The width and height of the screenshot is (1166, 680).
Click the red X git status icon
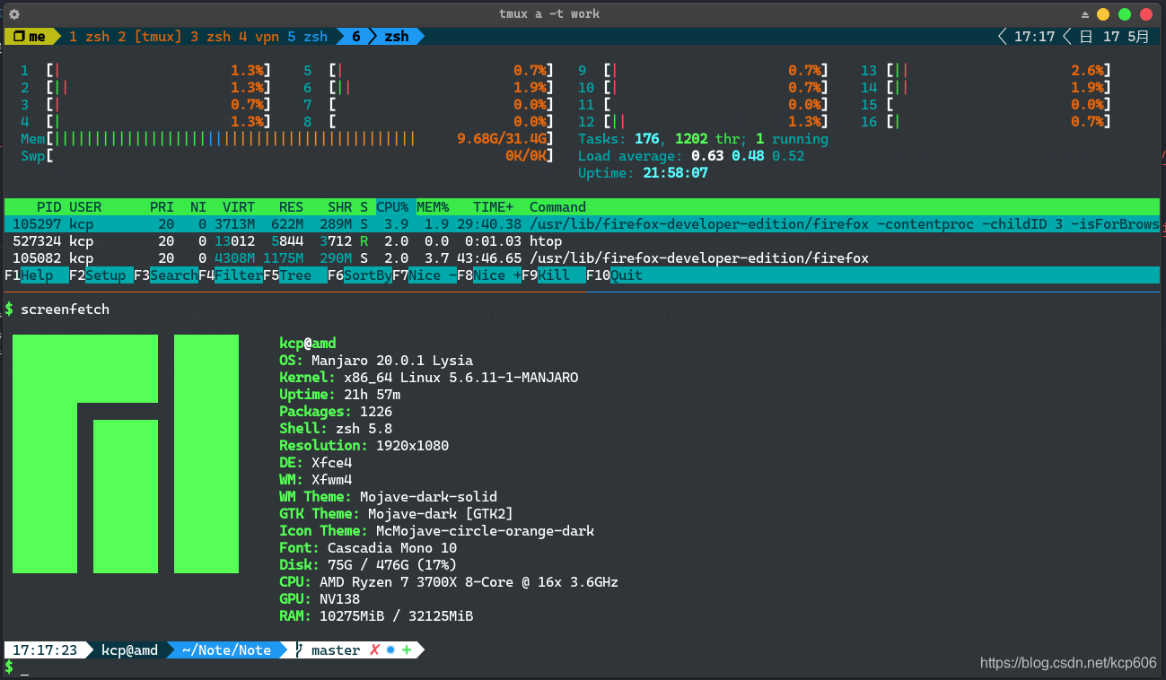pos(375,650)
